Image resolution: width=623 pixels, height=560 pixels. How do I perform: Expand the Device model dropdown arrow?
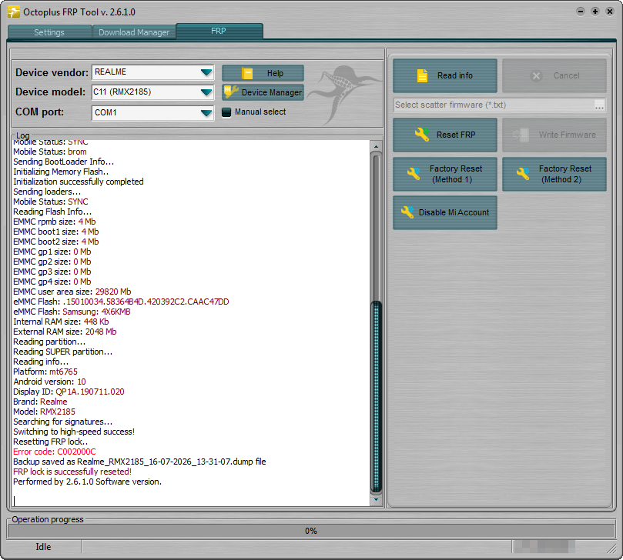click(x=206, y=92)
